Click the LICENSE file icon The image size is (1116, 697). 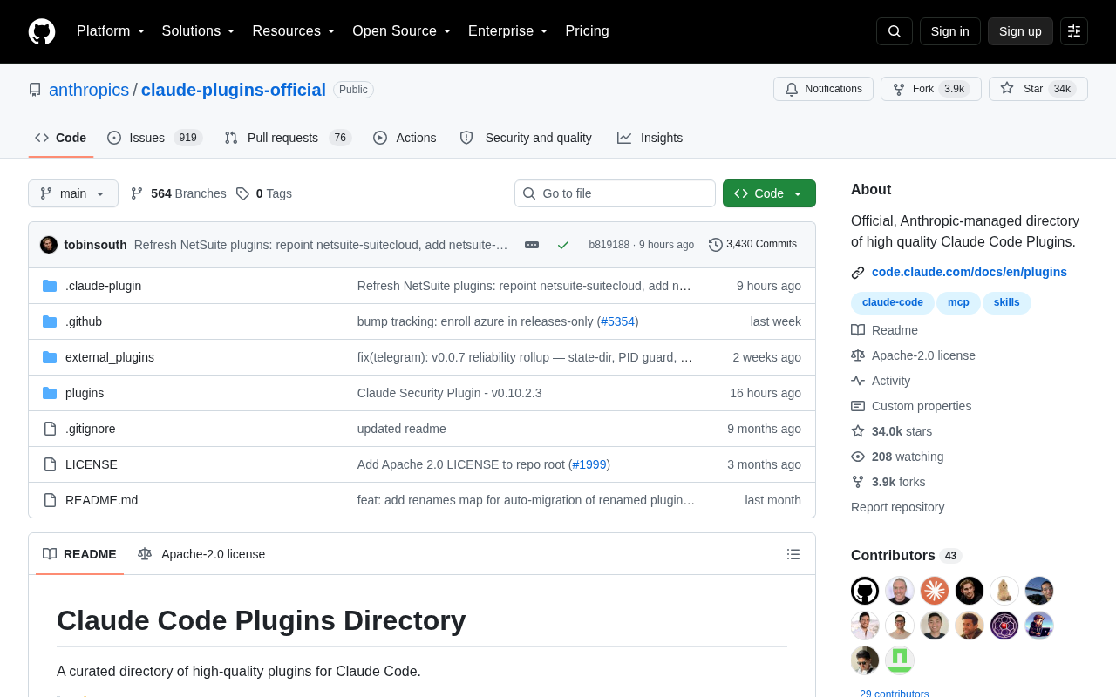point(50,464)
